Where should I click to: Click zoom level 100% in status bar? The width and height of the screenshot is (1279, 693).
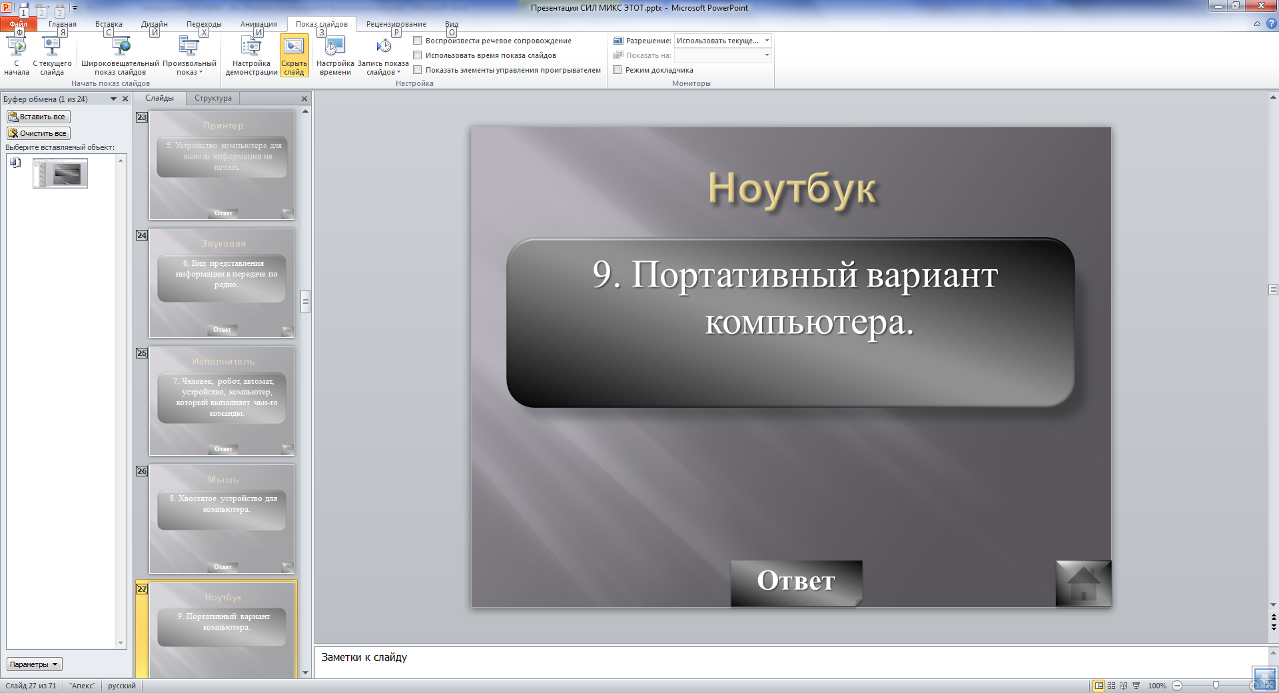1157,686
